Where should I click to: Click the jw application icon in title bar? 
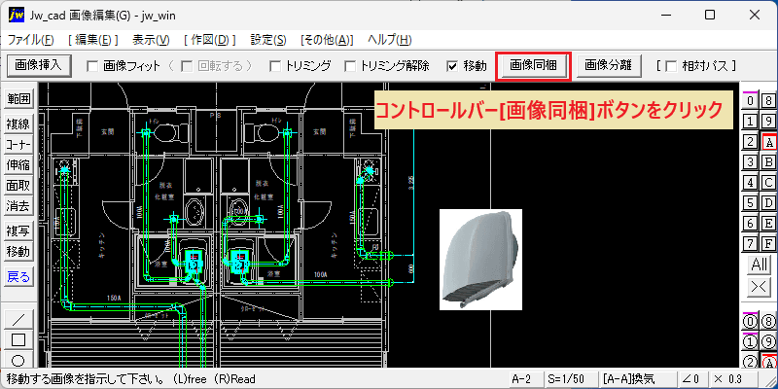[x=17, y=15]
